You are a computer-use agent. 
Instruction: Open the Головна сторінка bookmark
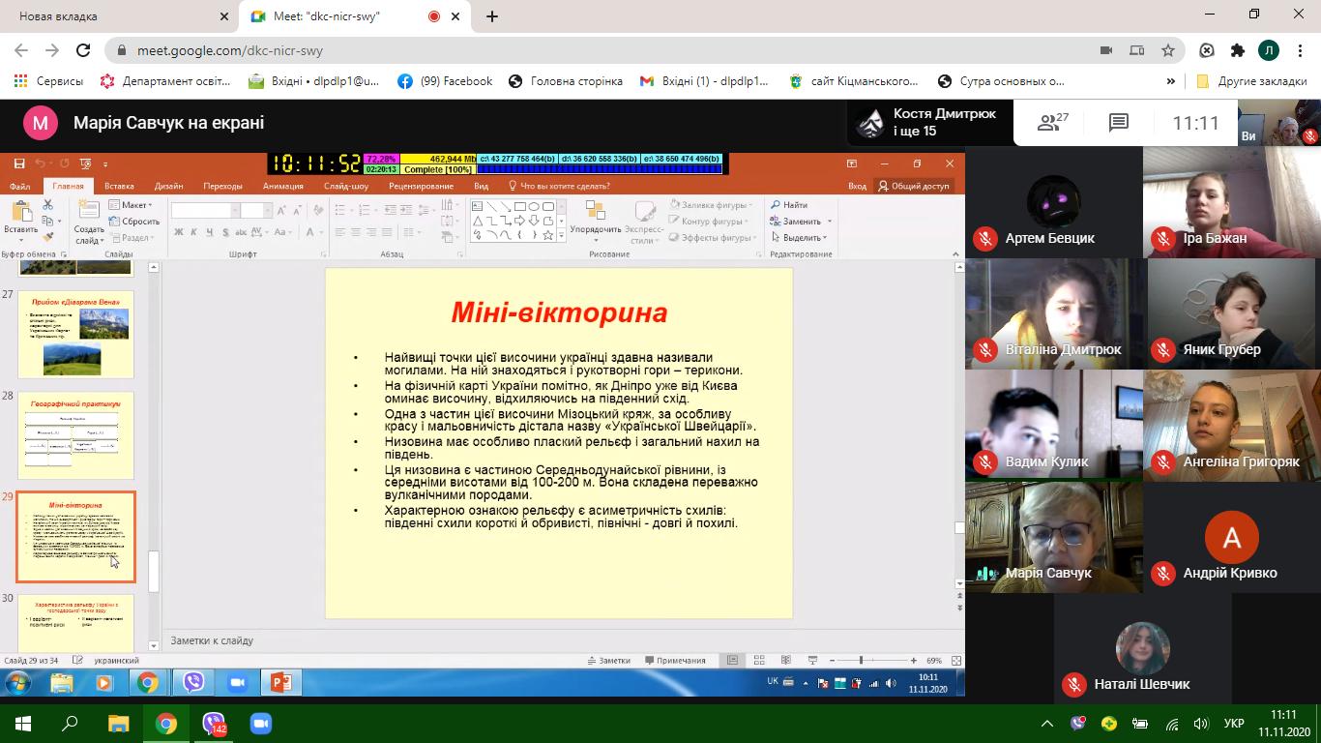566,81
